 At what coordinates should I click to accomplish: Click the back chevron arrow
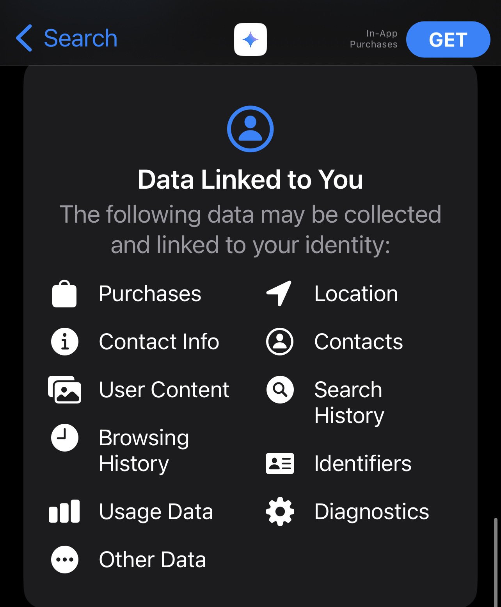(24, 38)
